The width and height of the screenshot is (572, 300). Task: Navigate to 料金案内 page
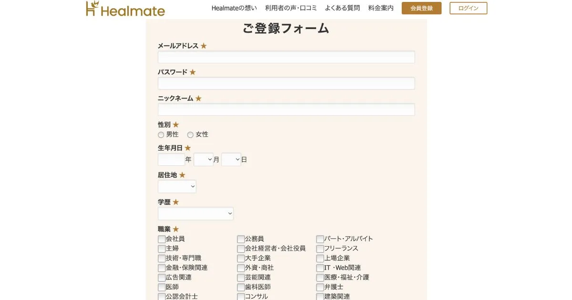(381, 8)
